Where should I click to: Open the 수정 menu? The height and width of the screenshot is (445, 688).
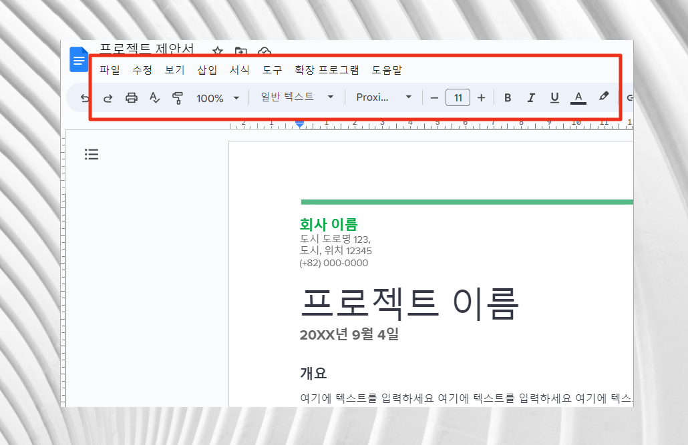(142, 69)
